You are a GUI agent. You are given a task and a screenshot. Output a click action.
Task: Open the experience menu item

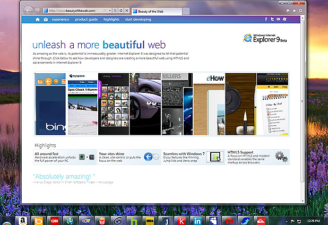[x=61, y=20]
